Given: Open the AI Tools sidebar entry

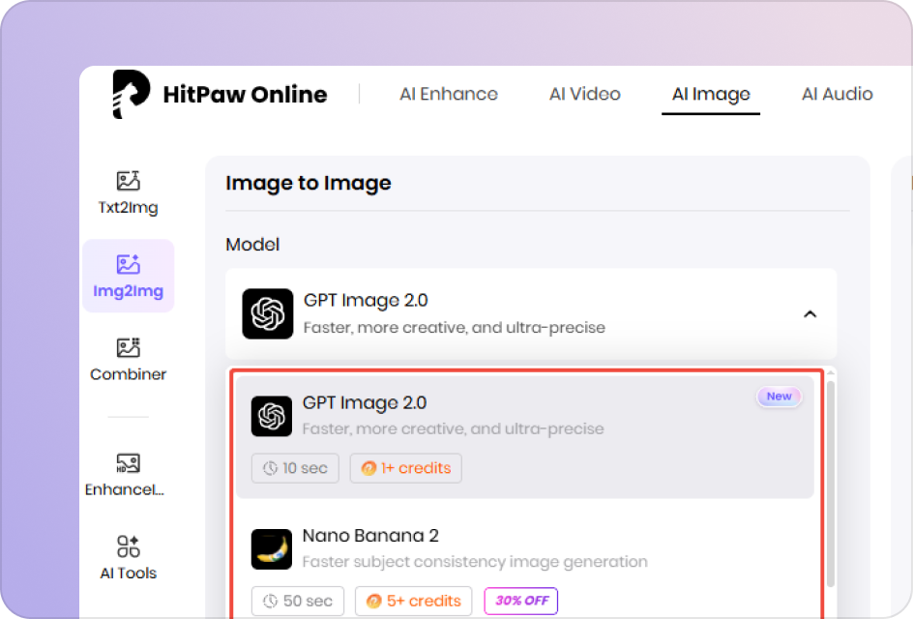Looking at the screenshot, I should pos(128,558).
